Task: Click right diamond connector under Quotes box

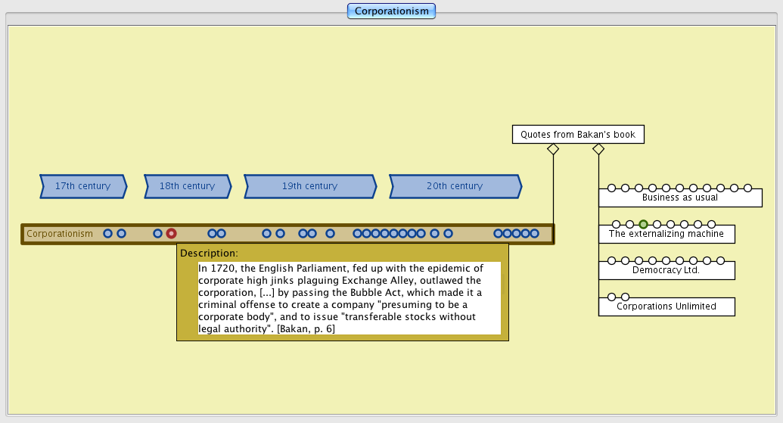Action: (598, 149)
